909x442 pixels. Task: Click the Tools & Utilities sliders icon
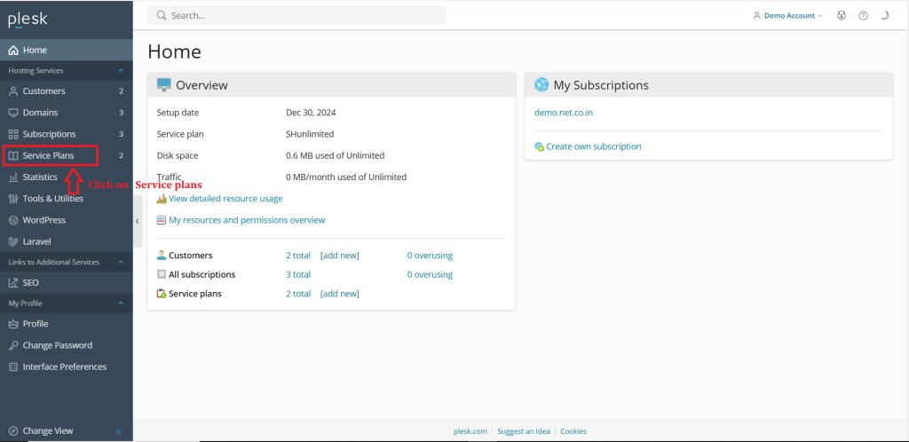point(12,199)
